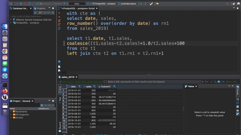Open Calendar showing 20 in the Dock
Image resolution: width=241 pixels, height=135 pixels.
(5, 57)
